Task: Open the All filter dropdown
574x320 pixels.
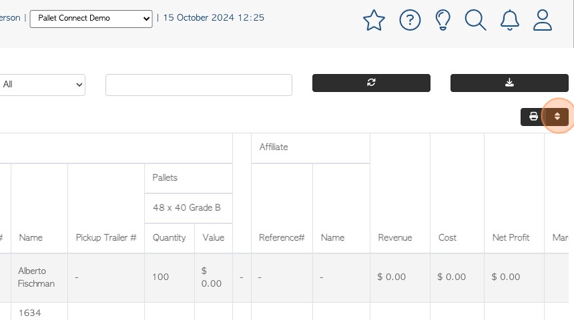Action: coord(42,85)
